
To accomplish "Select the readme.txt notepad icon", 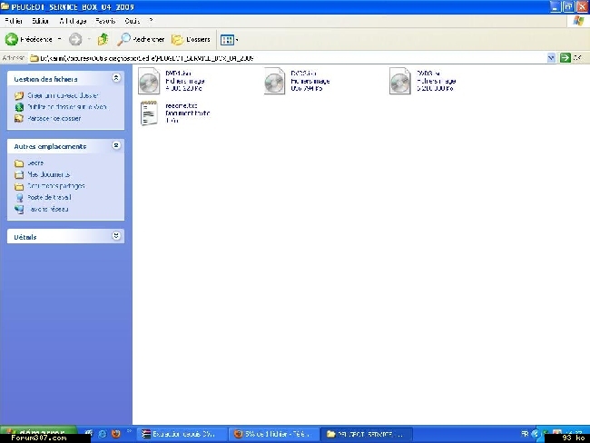I will click(149, 113).
